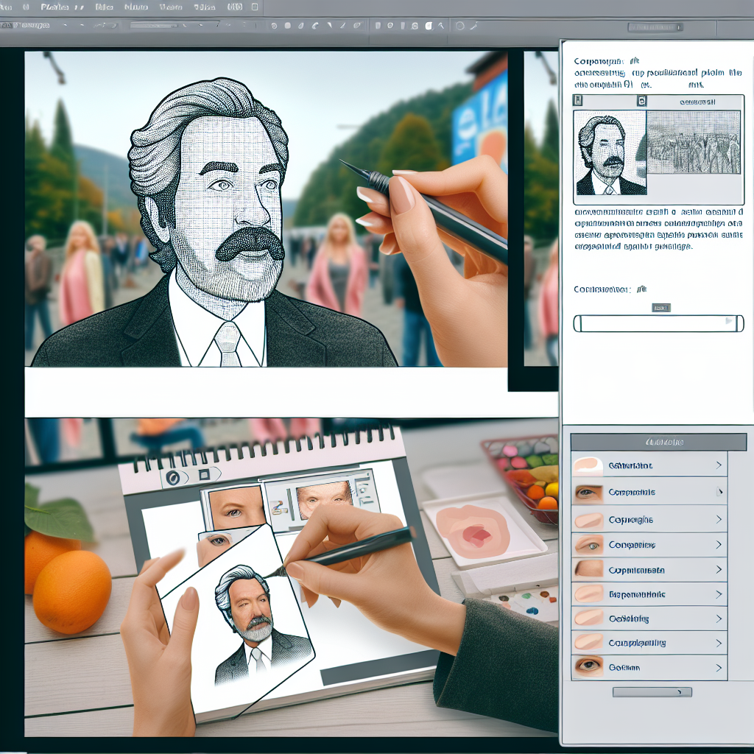Open the second list row via its filled arrow

pos(719,492)
